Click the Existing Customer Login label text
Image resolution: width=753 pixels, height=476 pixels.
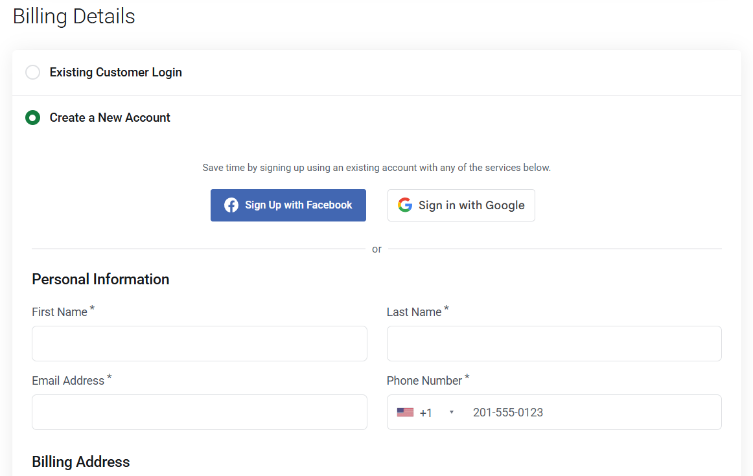(x=115, y=73)
